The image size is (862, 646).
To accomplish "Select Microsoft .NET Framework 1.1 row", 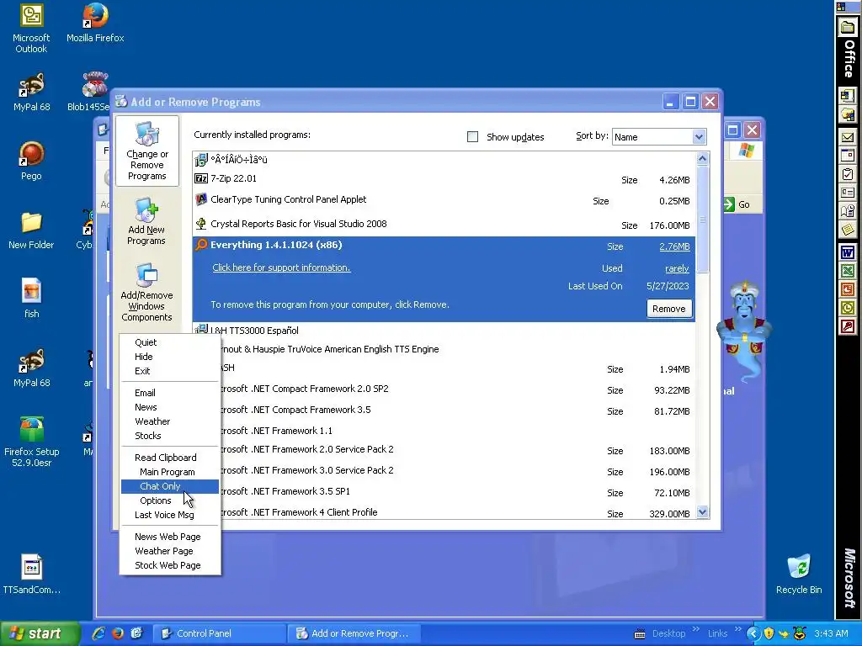I will click(x=444, y=431).
